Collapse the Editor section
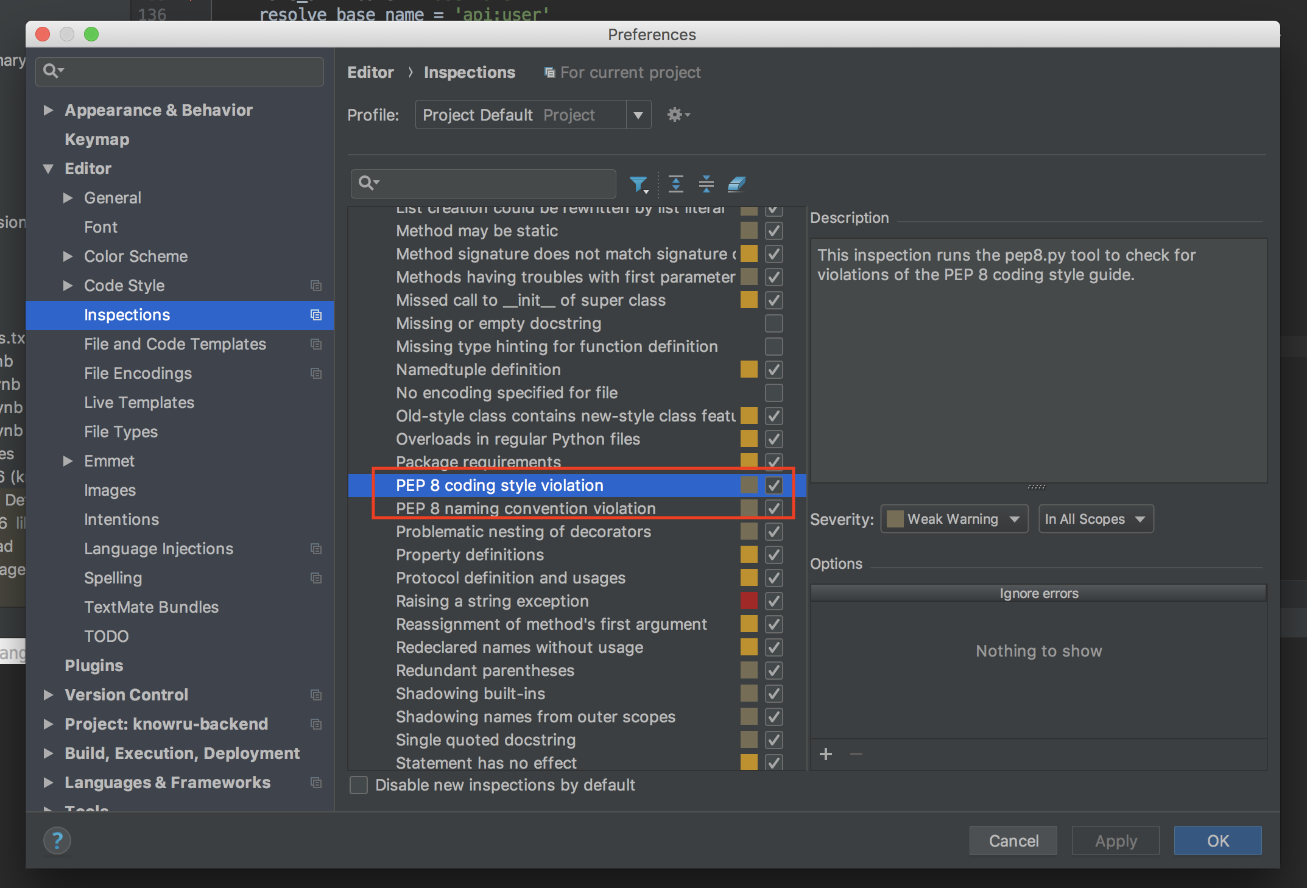Screen dimensions: 1307x888 [48, 169]
